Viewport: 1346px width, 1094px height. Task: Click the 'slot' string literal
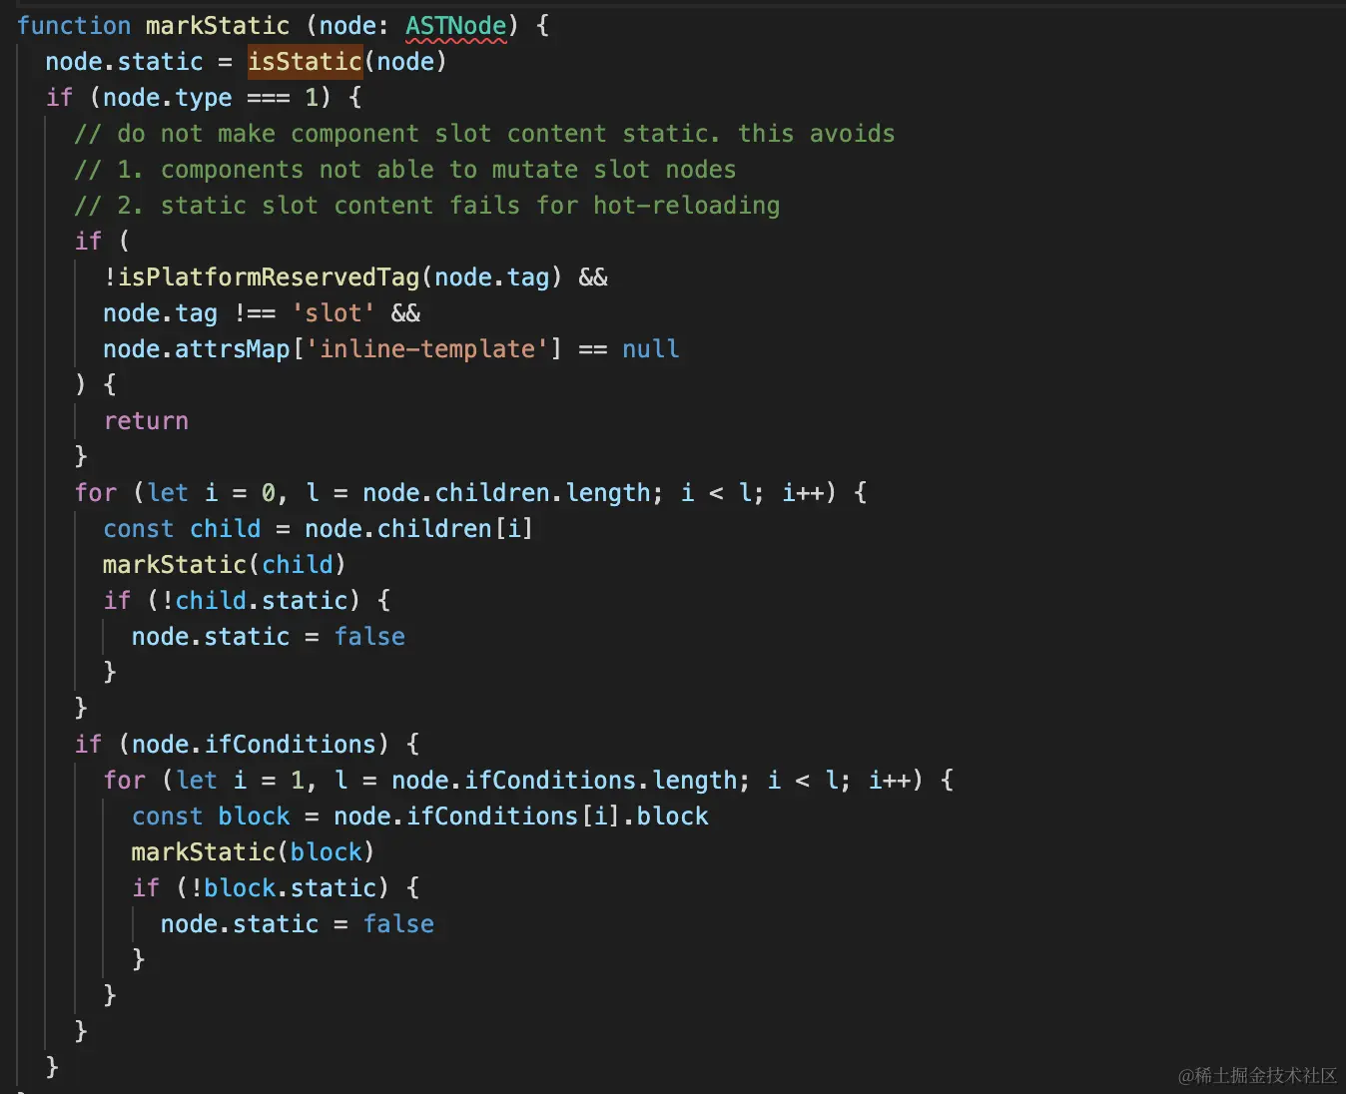(334, 312)
